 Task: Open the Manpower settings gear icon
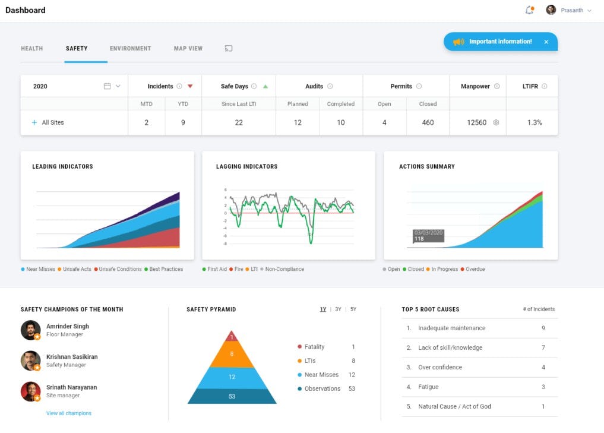click(497, 122)
